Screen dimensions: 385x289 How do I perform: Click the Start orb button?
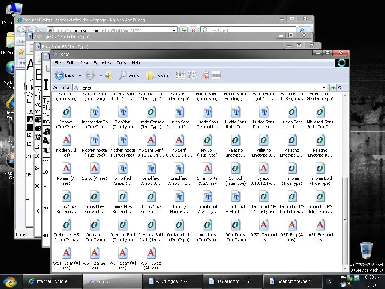coord(10,281)
